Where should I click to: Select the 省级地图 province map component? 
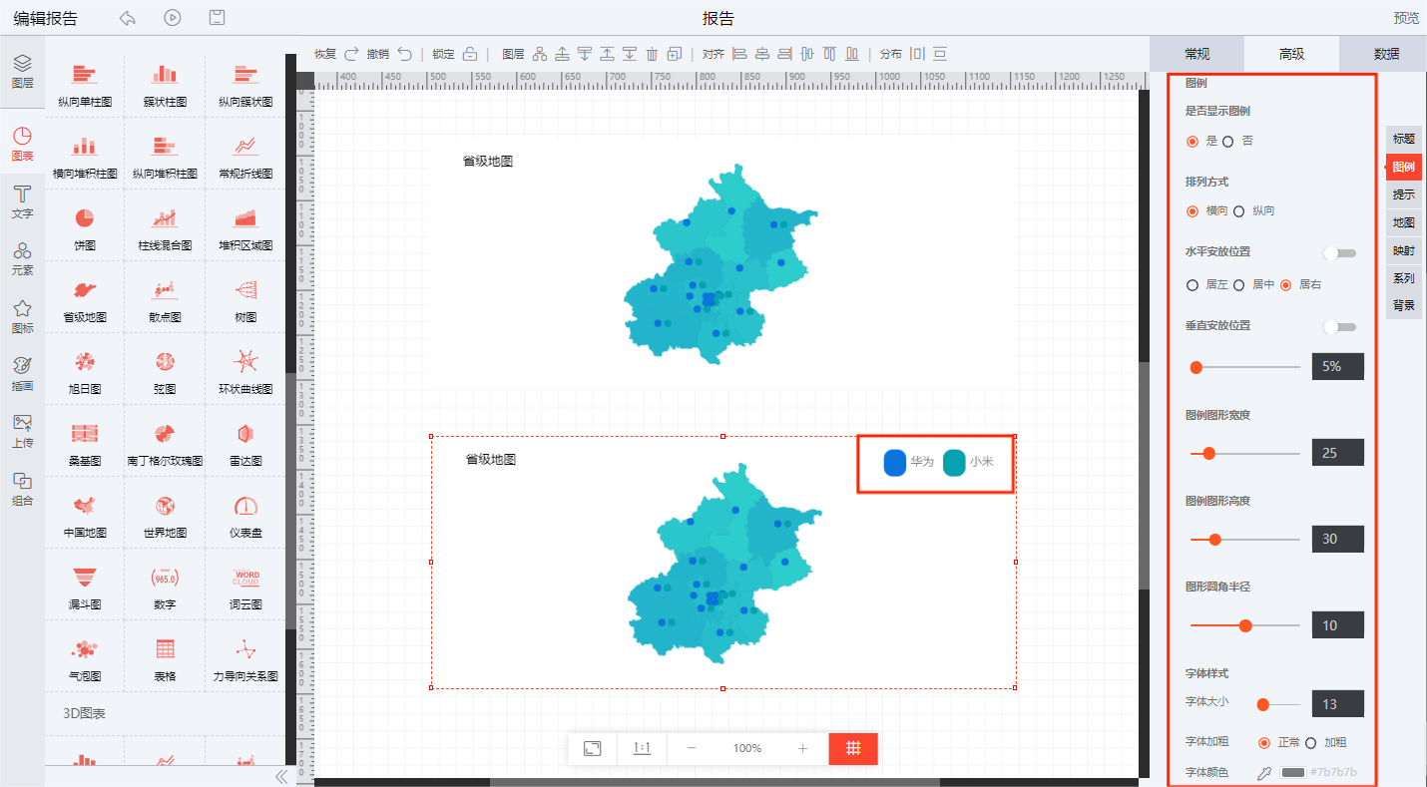point(85,299)
